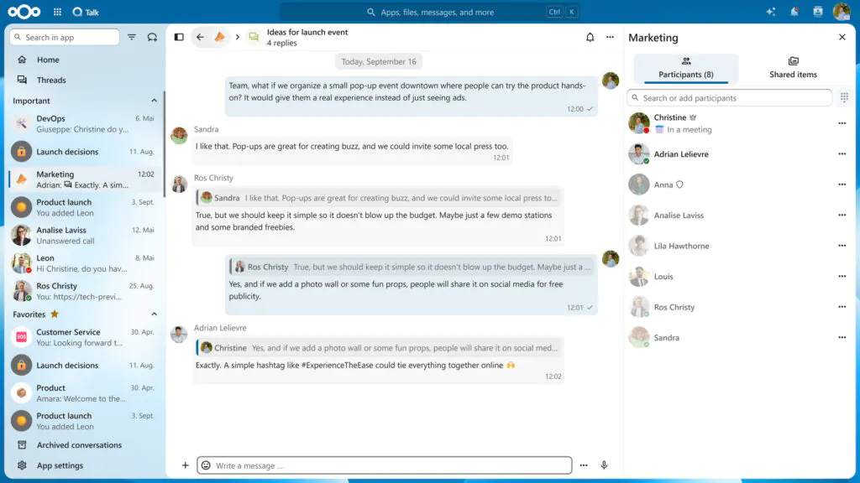Open options menu for Analise Laviss participant
860x483 pixels.
coord(842,216)
